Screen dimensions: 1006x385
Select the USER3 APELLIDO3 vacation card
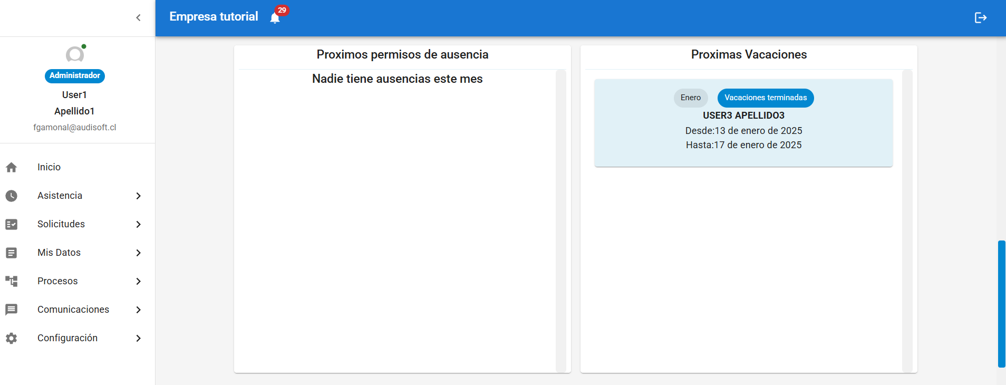[x=743, y=132]
